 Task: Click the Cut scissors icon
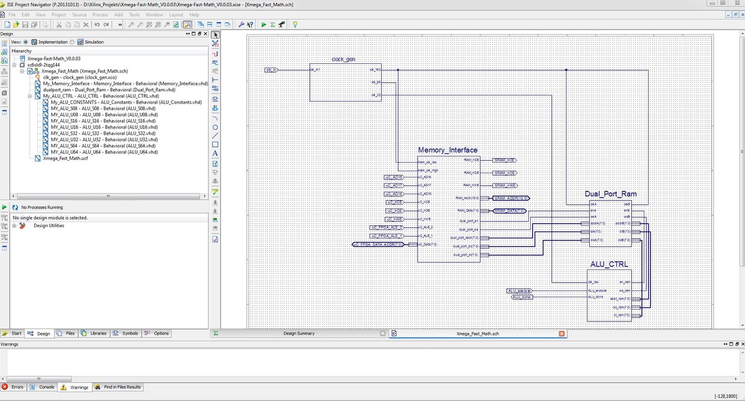[59, 25]
